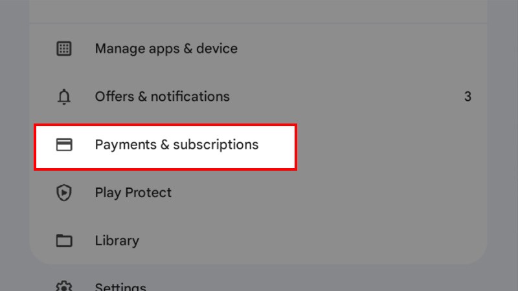Open the "Manage apps & device" text entry
Image resolution: width=518 pixels, height=291 pixels.
click(x=166, y=48)
